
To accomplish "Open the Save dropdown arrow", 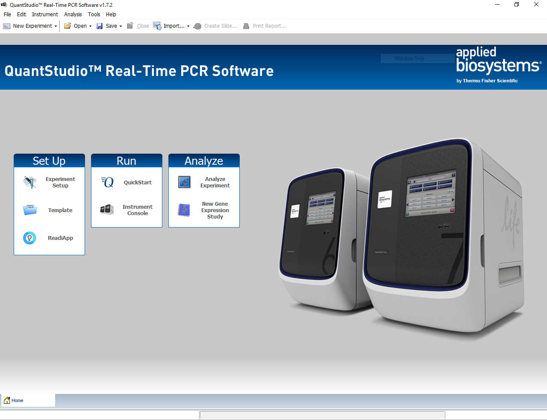I will tap(121, 26).
